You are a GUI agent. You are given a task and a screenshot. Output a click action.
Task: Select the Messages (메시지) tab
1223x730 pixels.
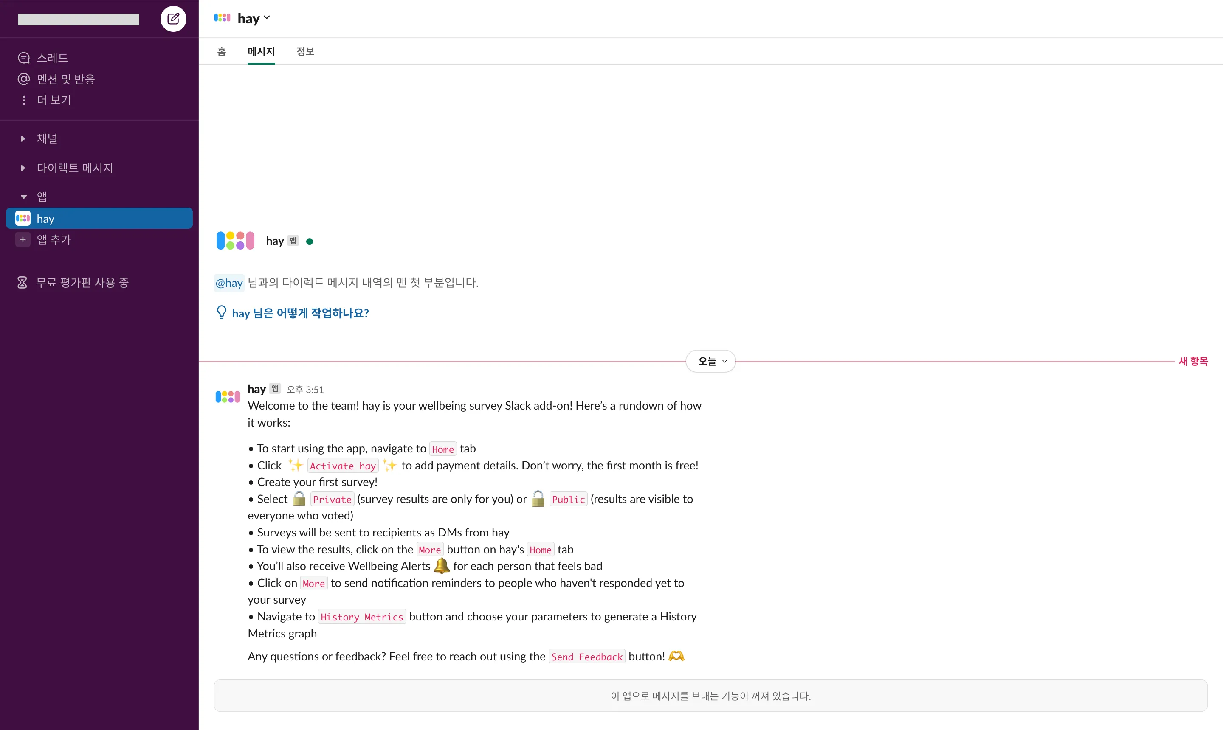click(x=261, y=51)
